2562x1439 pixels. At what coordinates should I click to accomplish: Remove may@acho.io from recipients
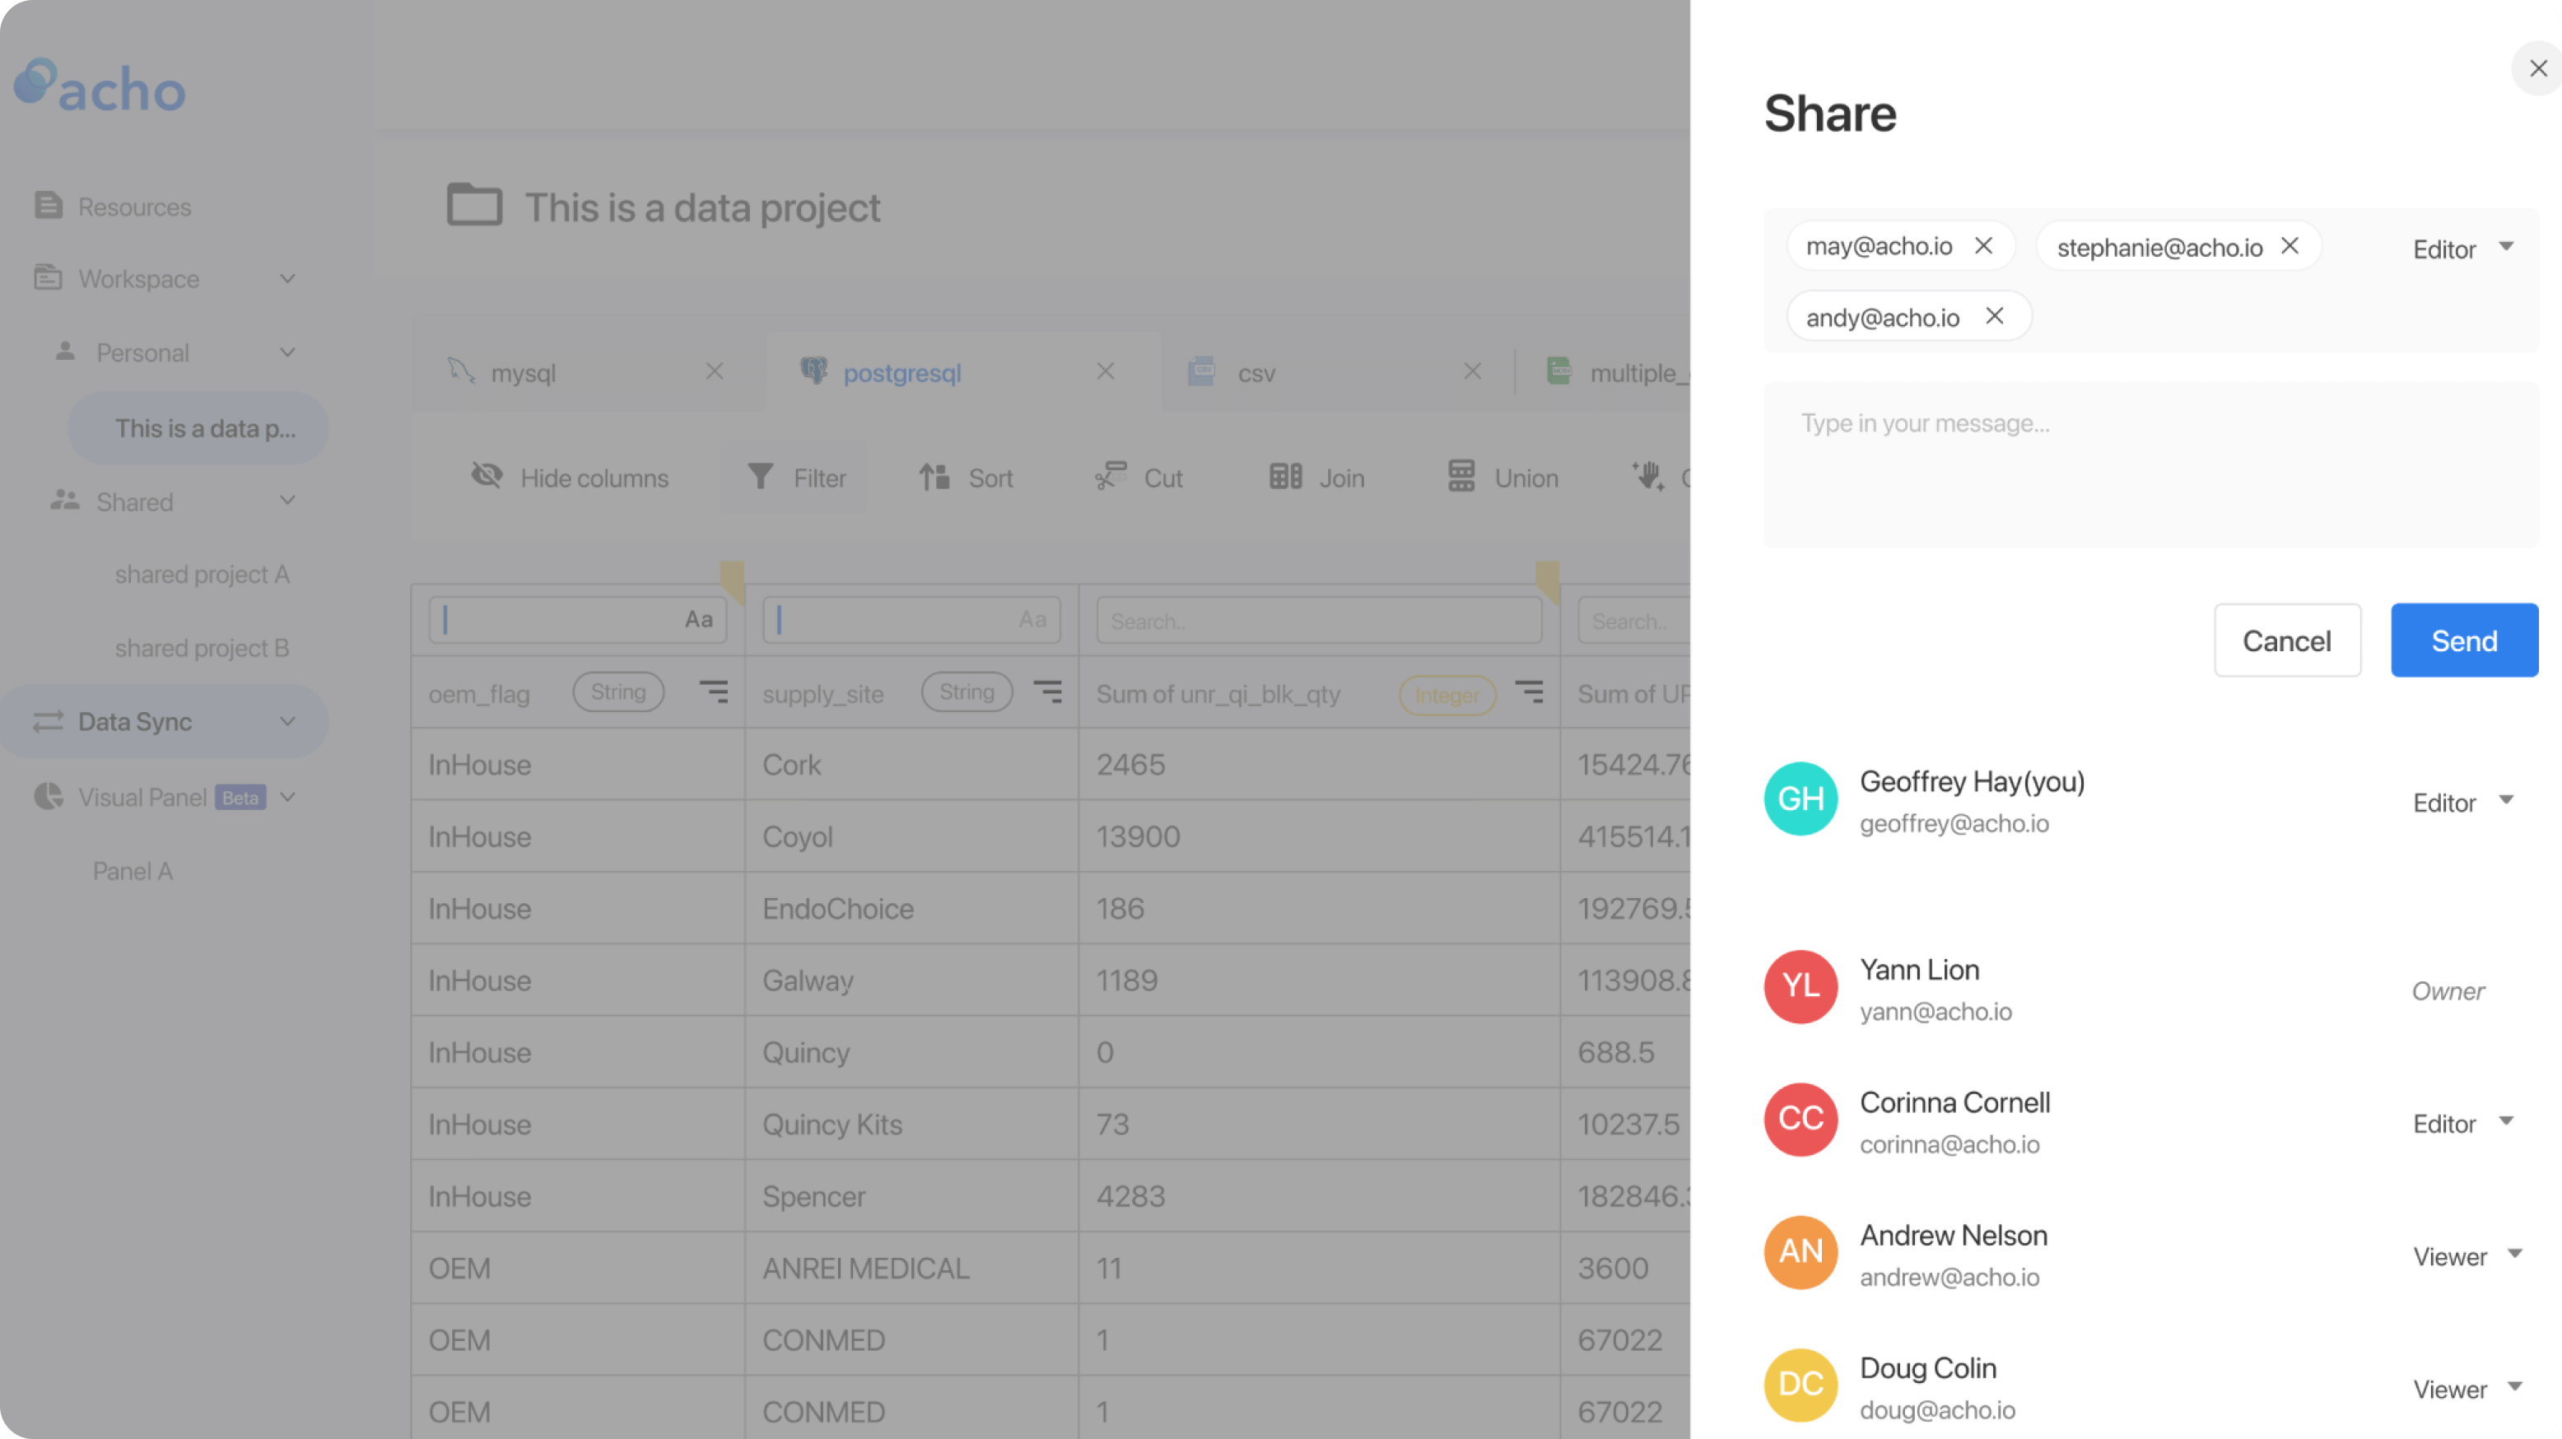click(1983, 245)
